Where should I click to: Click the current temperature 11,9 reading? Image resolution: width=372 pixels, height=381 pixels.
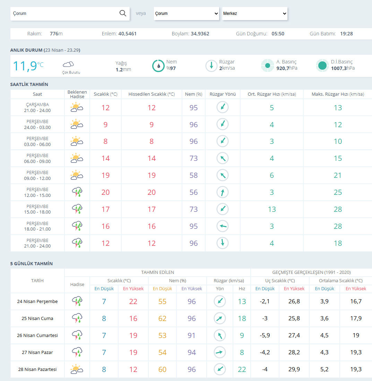[28, 66]
